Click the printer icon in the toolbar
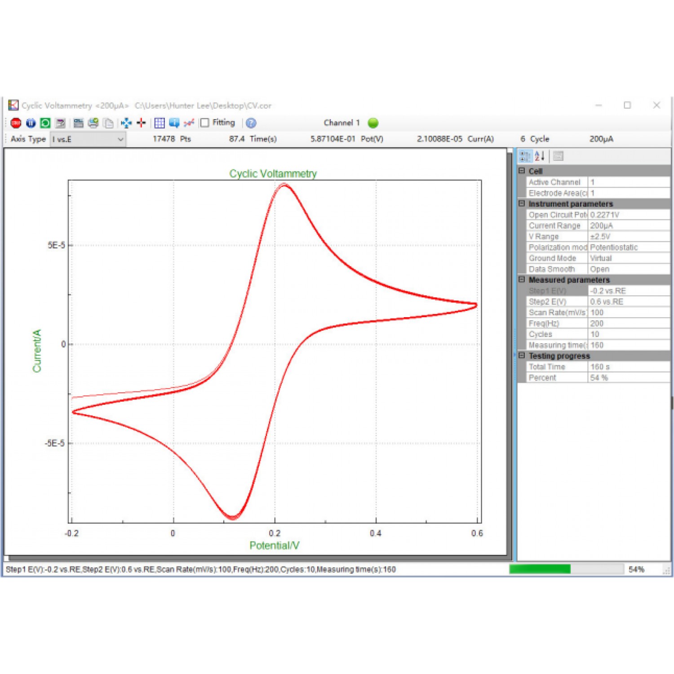 [x=93, y=123]
